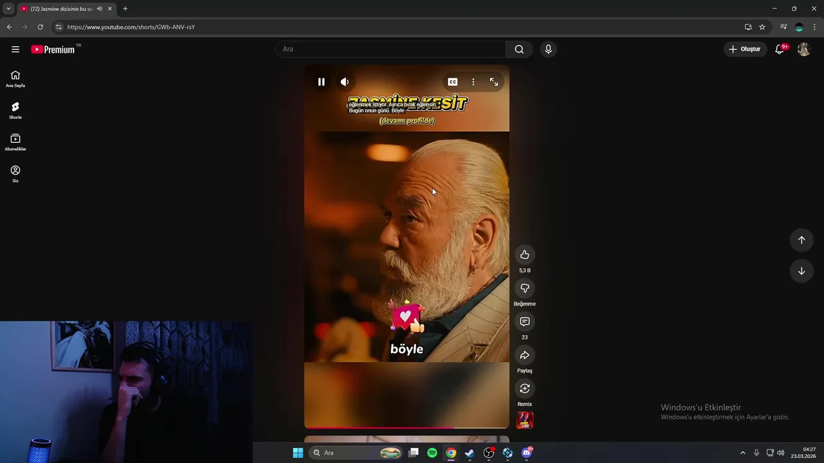Open Steam from the taskbar
Screen dimensions: 824x463
(470, 453)
